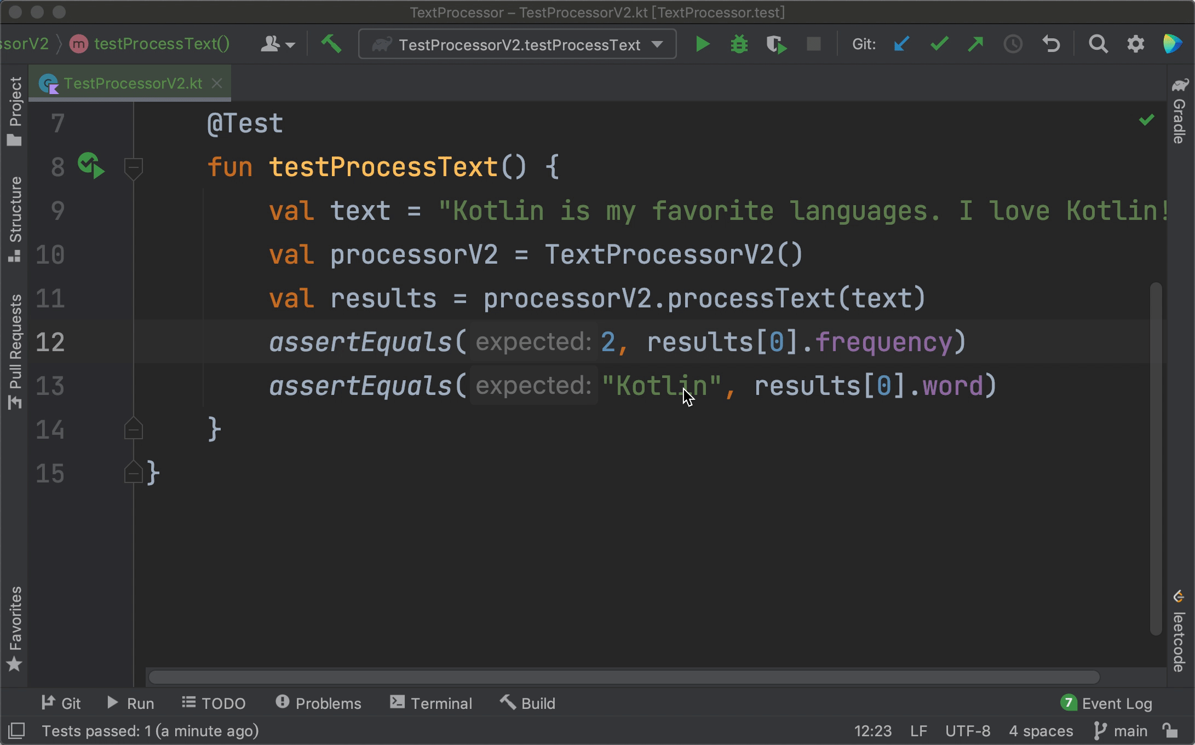Toggle tool window bars icon in status bar
The height and width of the screenshot is (745, 1195).
pos(16,731)
